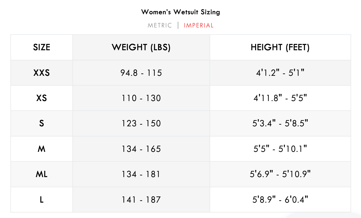This screenshot has width=361, height=218.
Task: Click the 94.8 - 115 weight cell
Action: (141, 73)
